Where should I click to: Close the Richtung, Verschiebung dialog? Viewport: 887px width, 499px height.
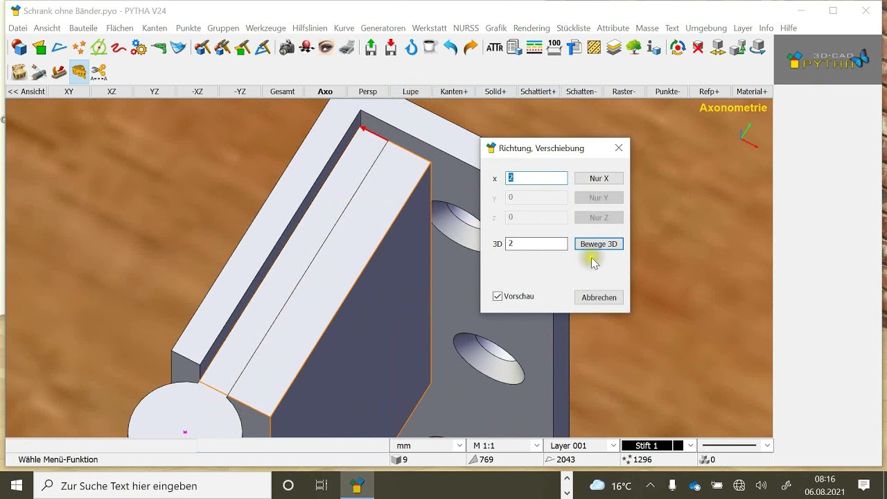click(x=619, y=148)
